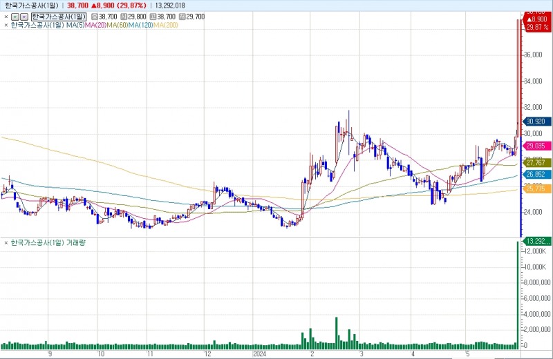The width and height of the screenshot is (553, 359).
Task: Select the orange MA(200) label
Action: [165, 26]
